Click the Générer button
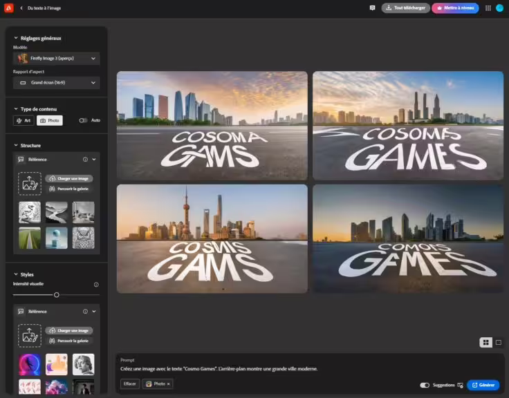 pos(483,385)
